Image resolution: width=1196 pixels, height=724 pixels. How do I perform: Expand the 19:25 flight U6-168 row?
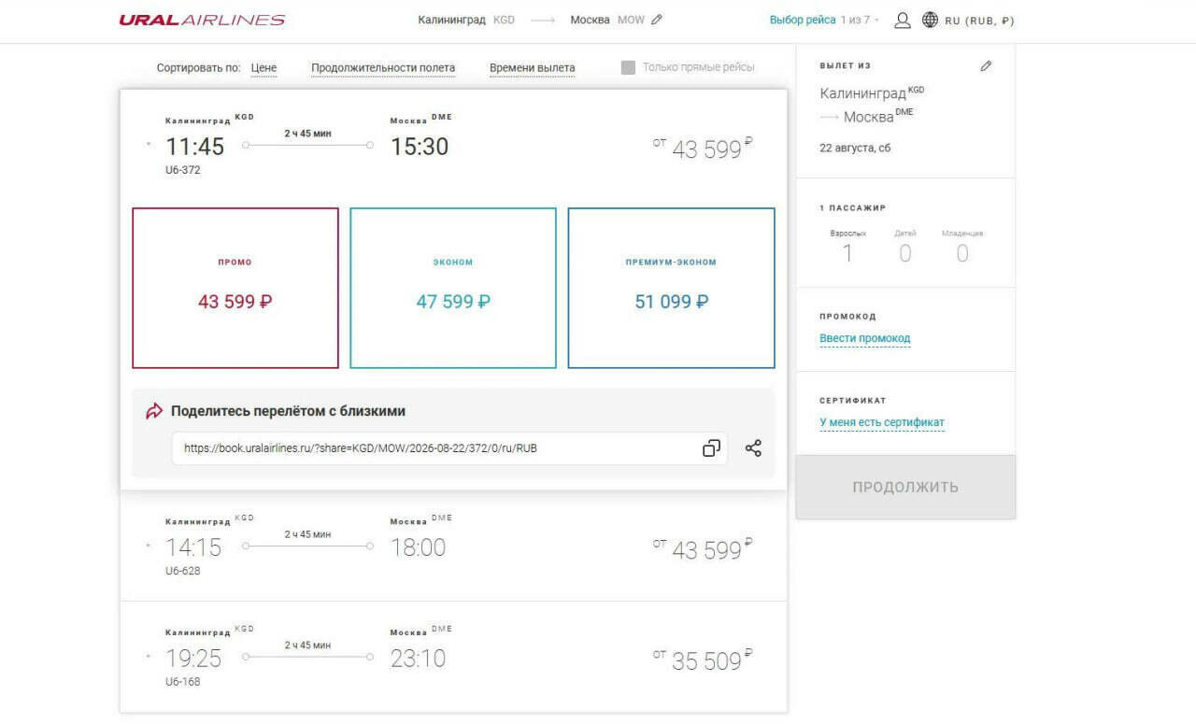pos(453,657)
